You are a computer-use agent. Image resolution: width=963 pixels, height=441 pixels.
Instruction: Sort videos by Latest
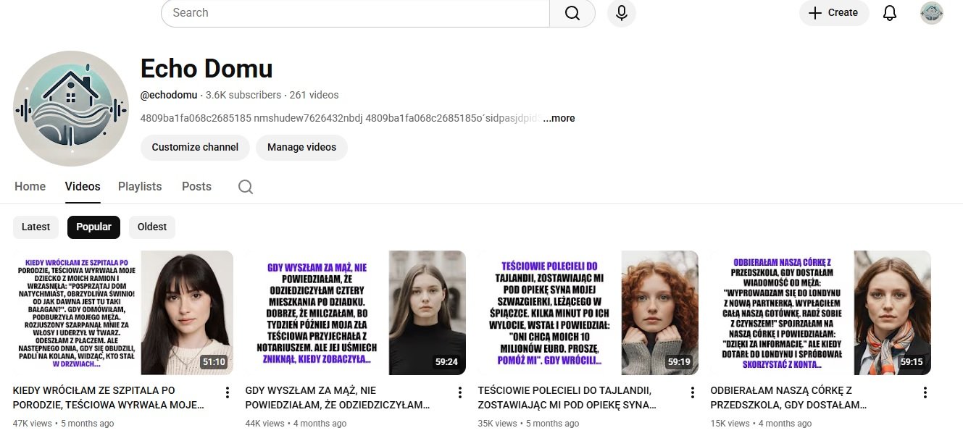coord(36,227)
